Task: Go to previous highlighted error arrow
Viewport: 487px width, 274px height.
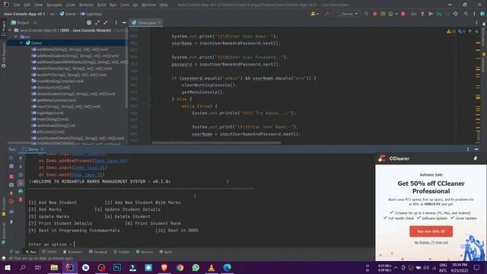Action: point(470,31)
